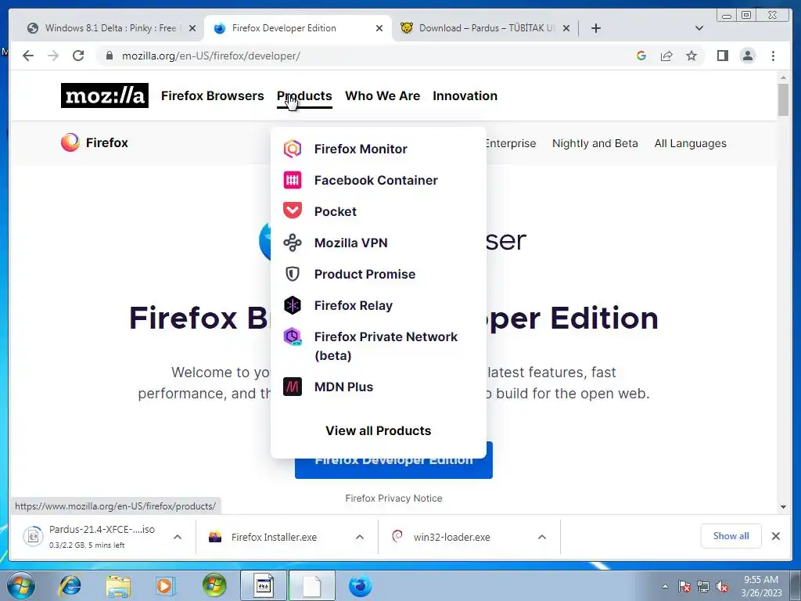
Task: Click the volume muted tray icon
Action: (722, 587)
